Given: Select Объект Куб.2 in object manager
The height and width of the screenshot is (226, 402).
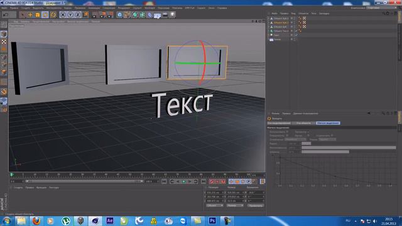Looking at the screenshot, I should (281, 18).
